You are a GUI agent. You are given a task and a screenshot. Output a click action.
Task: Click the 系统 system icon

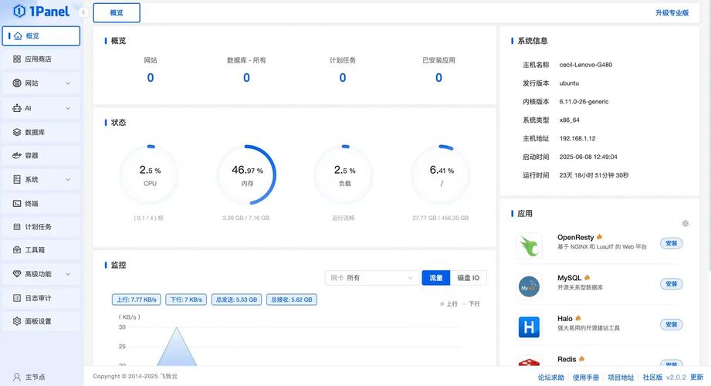tap(17, 180)
